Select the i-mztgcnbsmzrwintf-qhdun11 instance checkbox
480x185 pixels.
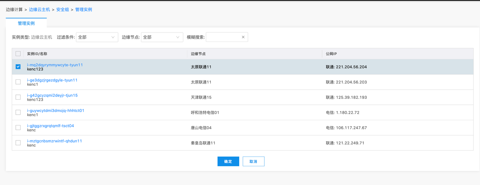click(x=18, y=143)
